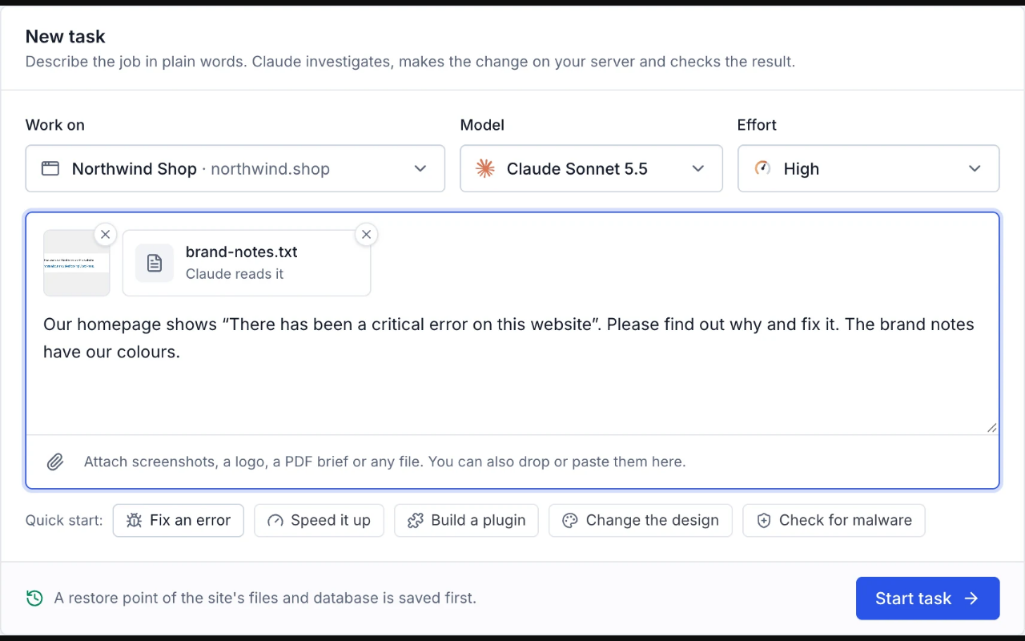Click the brand-notes.txt file name
This screenshot has height=641, width=1025.
[241, 252]
